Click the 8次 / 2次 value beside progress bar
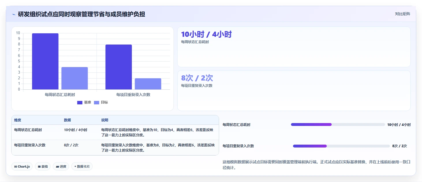 click(x=399, y=146)
